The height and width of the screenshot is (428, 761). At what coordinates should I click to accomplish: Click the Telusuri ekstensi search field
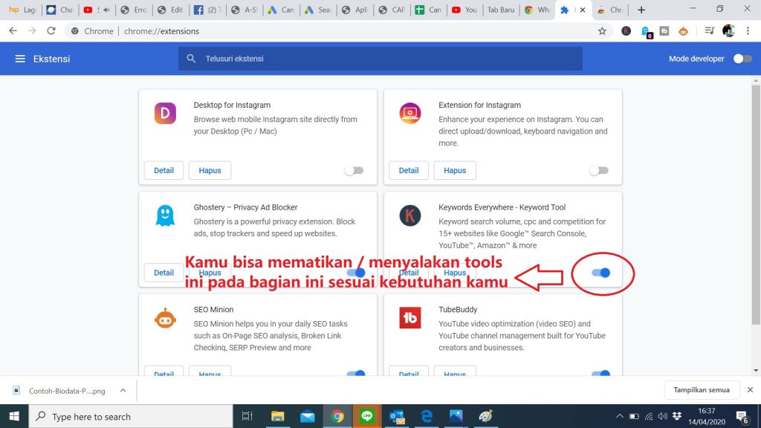(379, 59)
